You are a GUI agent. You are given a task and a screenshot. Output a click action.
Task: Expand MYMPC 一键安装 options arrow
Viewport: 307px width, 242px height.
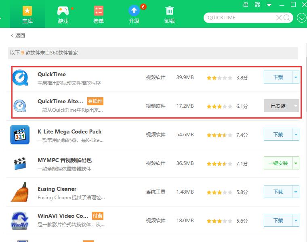[x=296, y=163]
